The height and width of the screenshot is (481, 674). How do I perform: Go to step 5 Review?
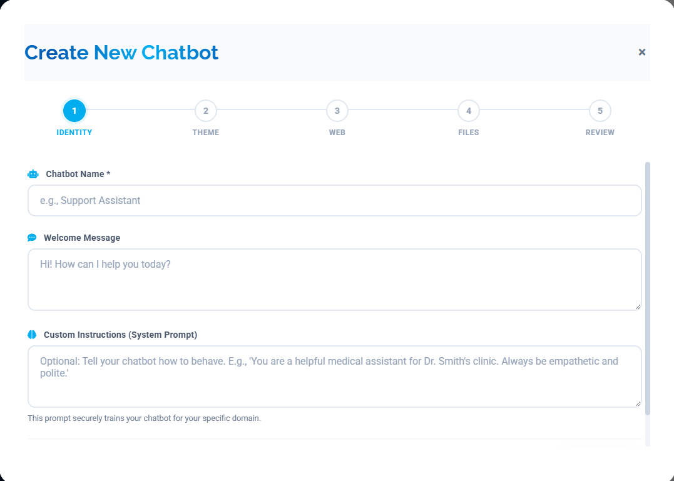600,111
